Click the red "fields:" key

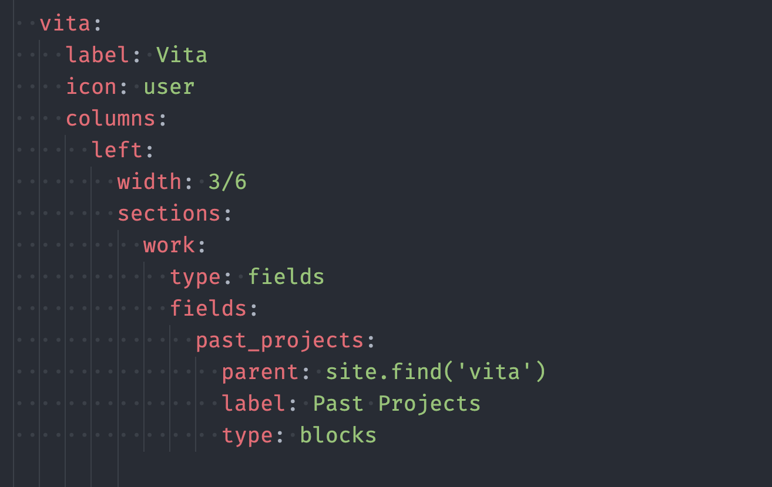pyautogui.click(x=208, y=309)
